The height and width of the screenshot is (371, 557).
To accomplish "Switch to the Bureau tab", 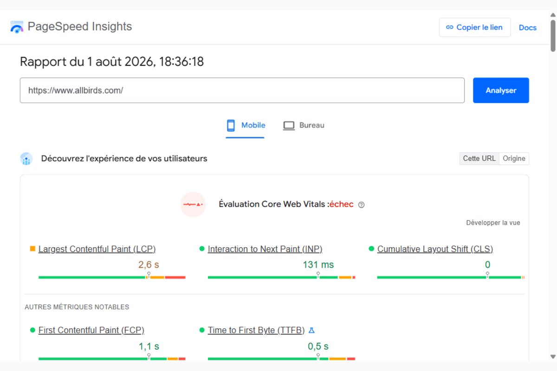I will click(304, 126).
